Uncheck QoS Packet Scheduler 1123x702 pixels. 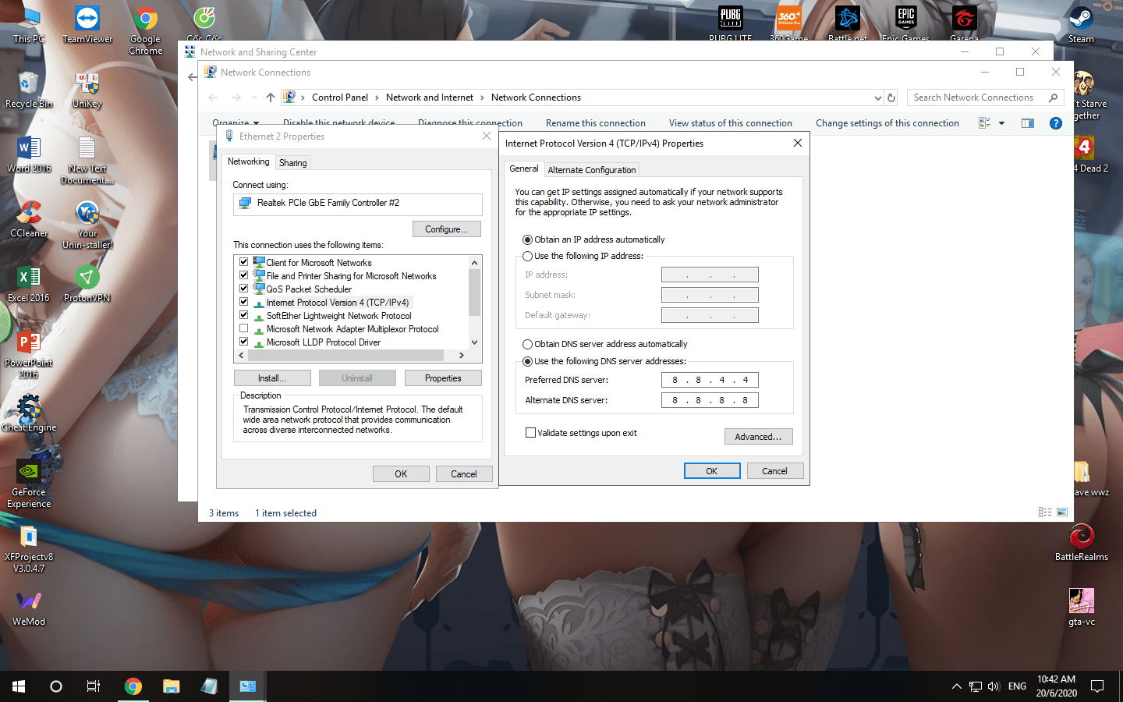[x=244, y=289]
